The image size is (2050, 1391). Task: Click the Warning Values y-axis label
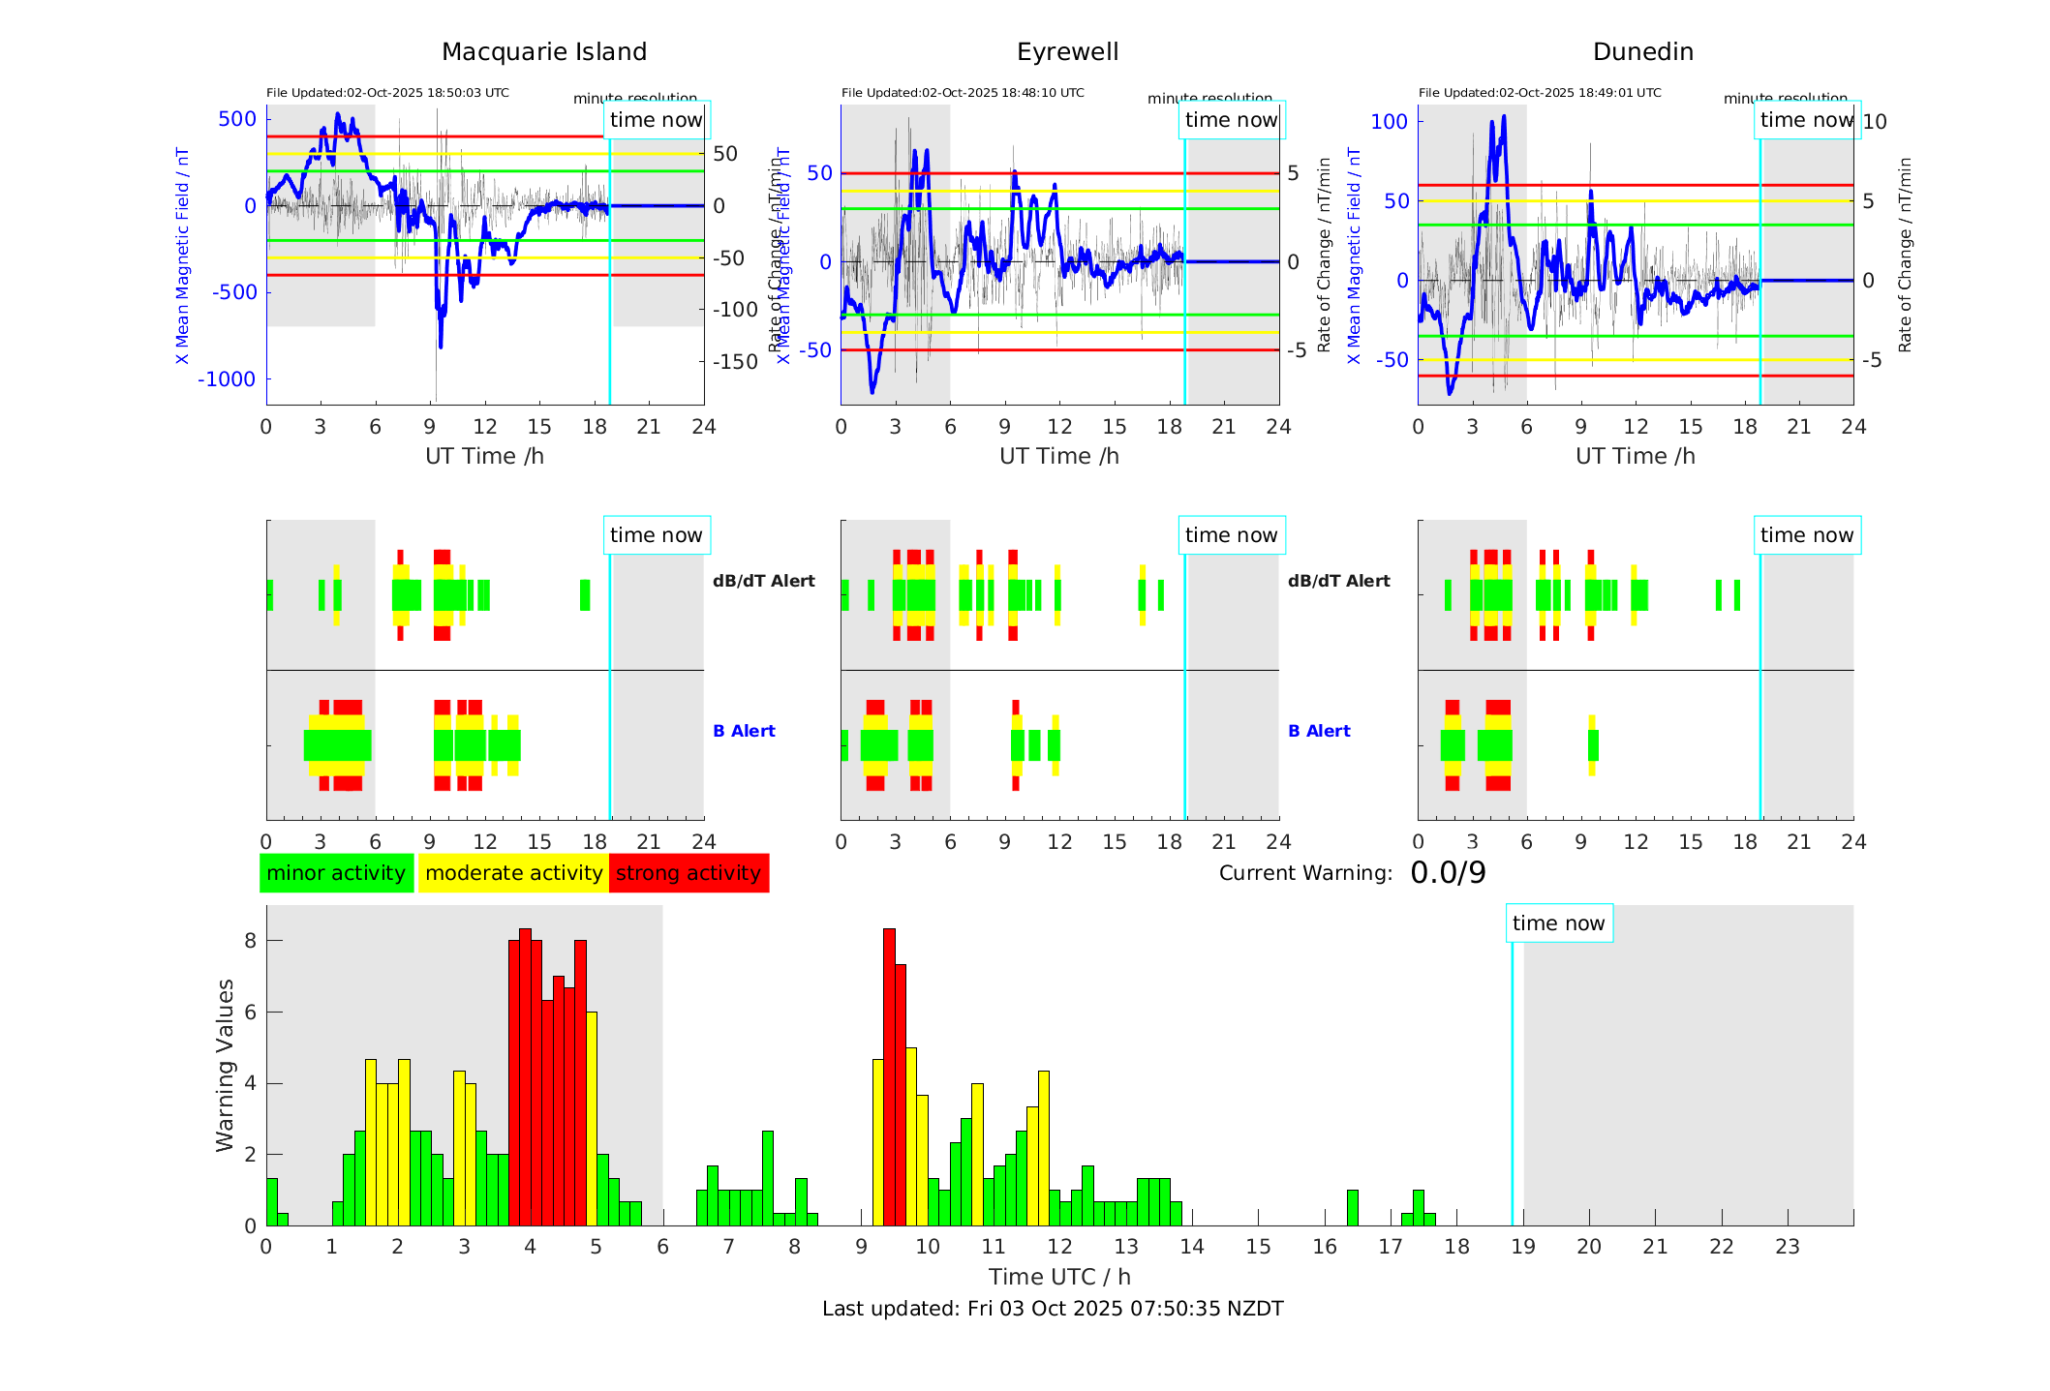click(x=226, y=1065)
